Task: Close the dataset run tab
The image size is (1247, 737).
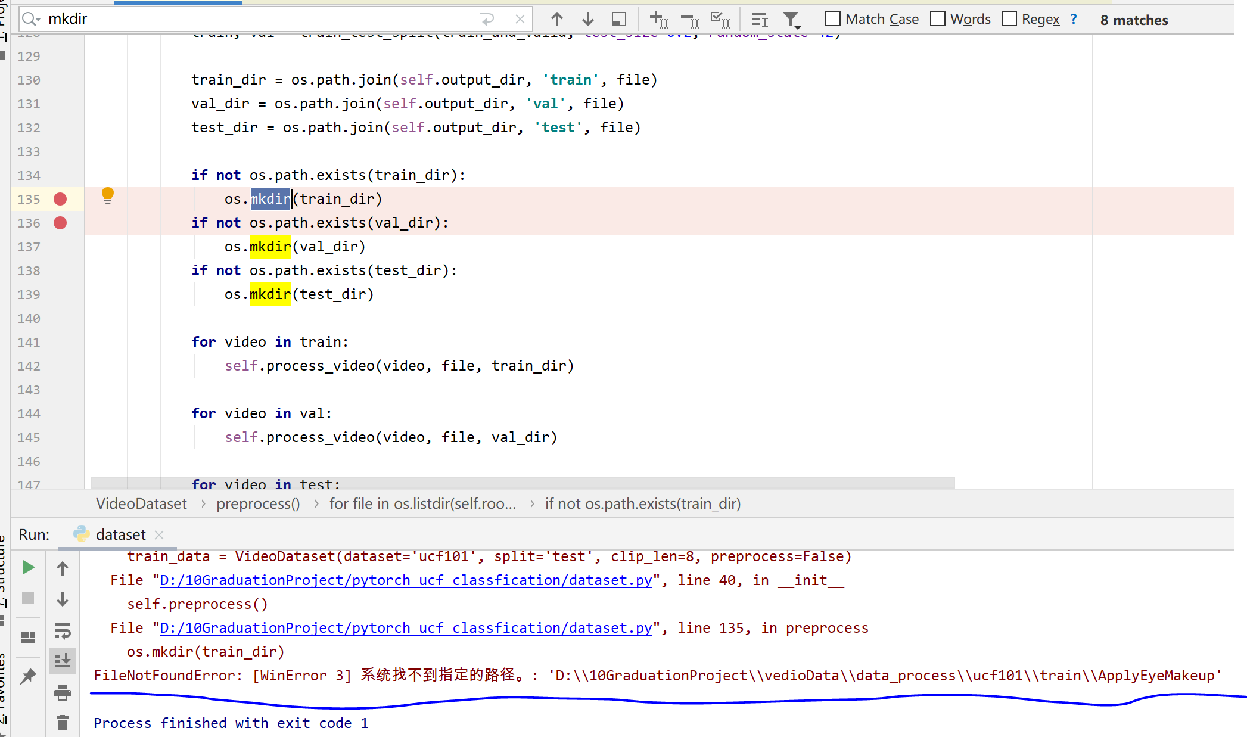Action: click(x=159, y=535)
